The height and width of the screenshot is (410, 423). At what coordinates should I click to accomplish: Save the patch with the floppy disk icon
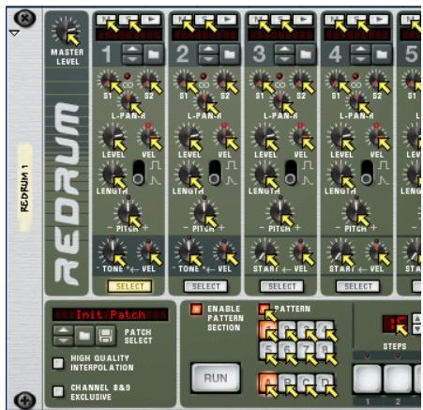click(106, 336)
